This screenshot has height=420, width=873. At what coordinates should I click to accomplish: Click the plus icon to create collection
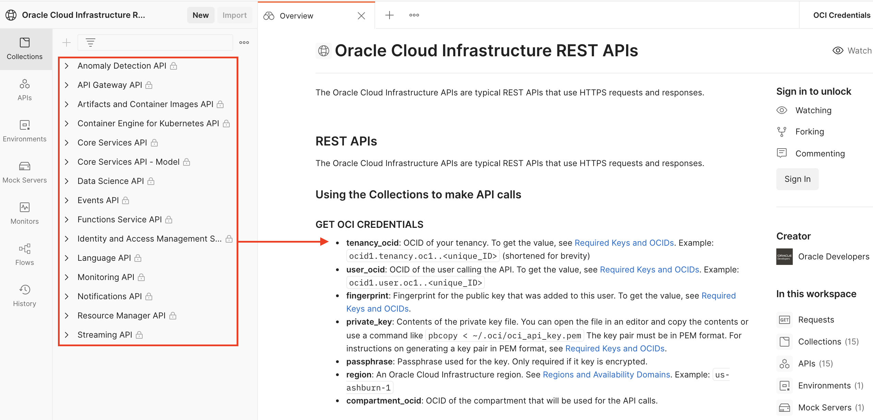(67, 43)
